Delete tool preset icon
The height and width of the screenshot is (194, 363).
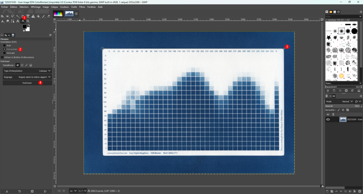point(32,191)
